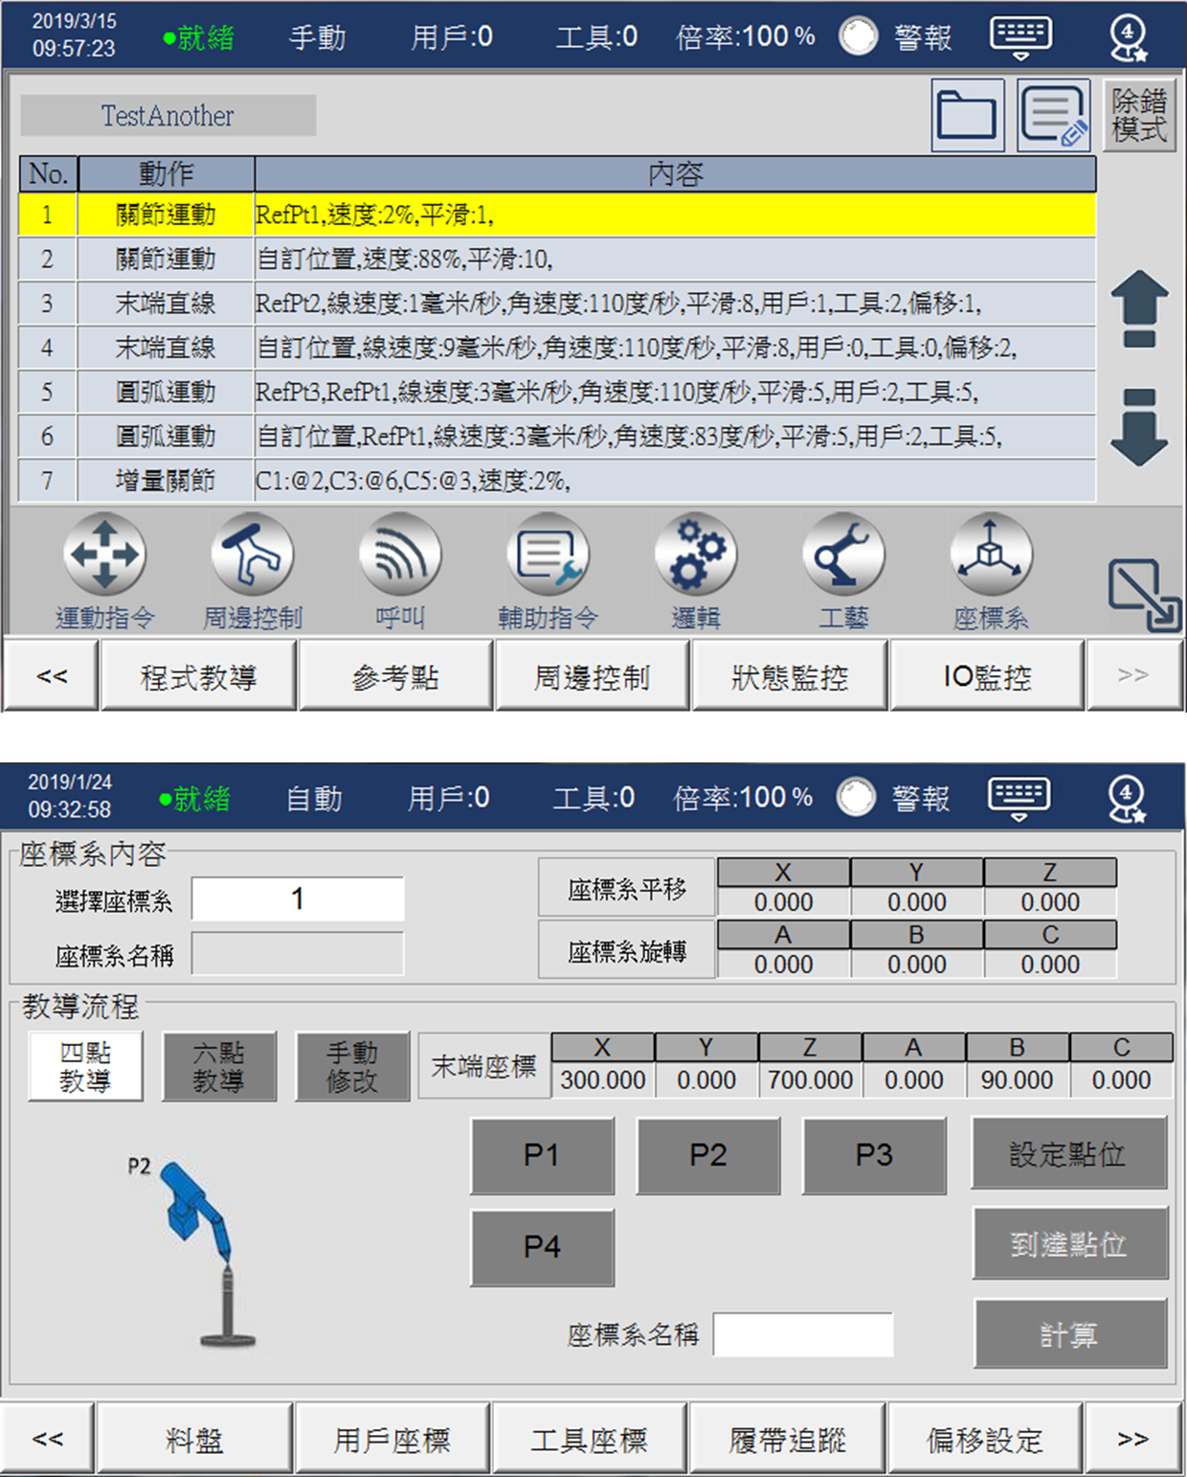Click the 計算 calculate button
The height and width of the screenshot is (1477, 1187).
tap(1069, 1333)
